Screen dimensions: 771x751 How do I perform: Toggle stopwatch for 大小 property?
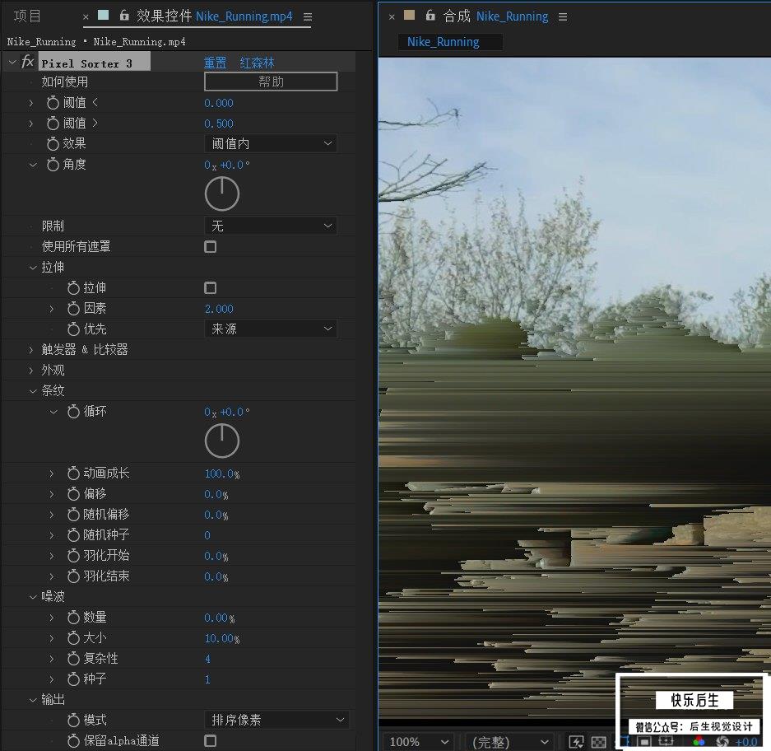[x=73, y=638]
